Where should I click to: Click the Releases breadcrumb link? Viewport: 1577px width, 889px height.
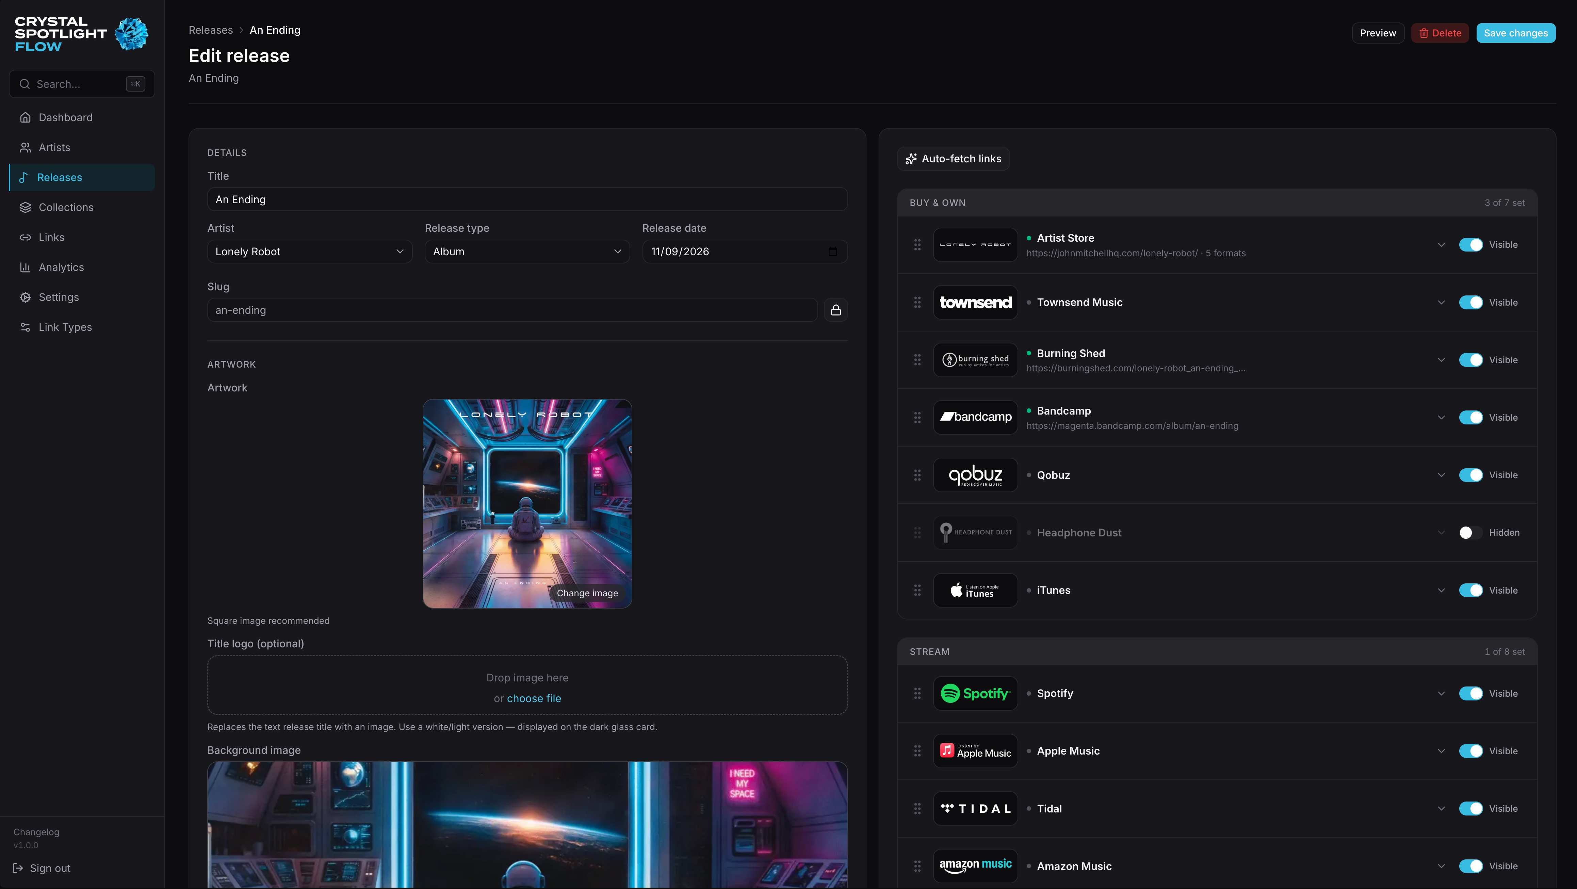[x=211, y=30]
